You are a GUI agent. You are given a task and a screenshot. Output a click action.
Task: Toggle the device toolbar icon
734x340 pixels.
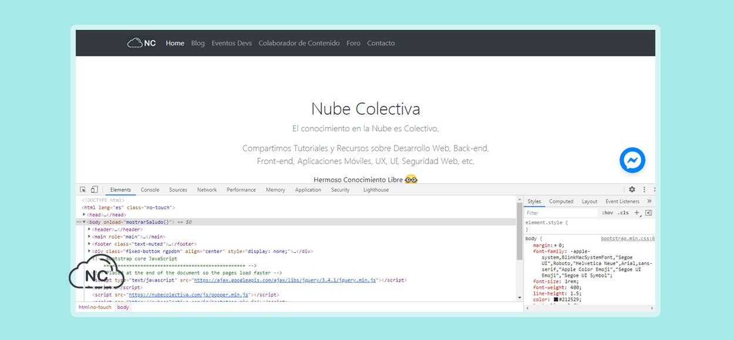95,189
